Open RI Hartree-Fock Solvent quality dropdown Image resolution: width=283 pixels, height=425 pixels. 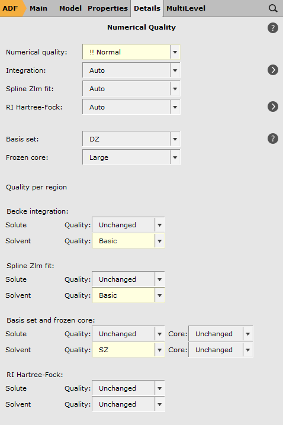click(x=128, y=404)
